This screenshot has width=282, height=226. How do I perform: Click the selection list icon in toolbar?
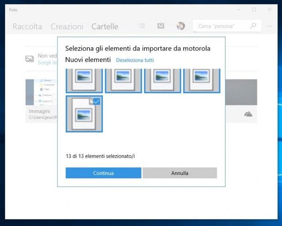click(141, 26)
